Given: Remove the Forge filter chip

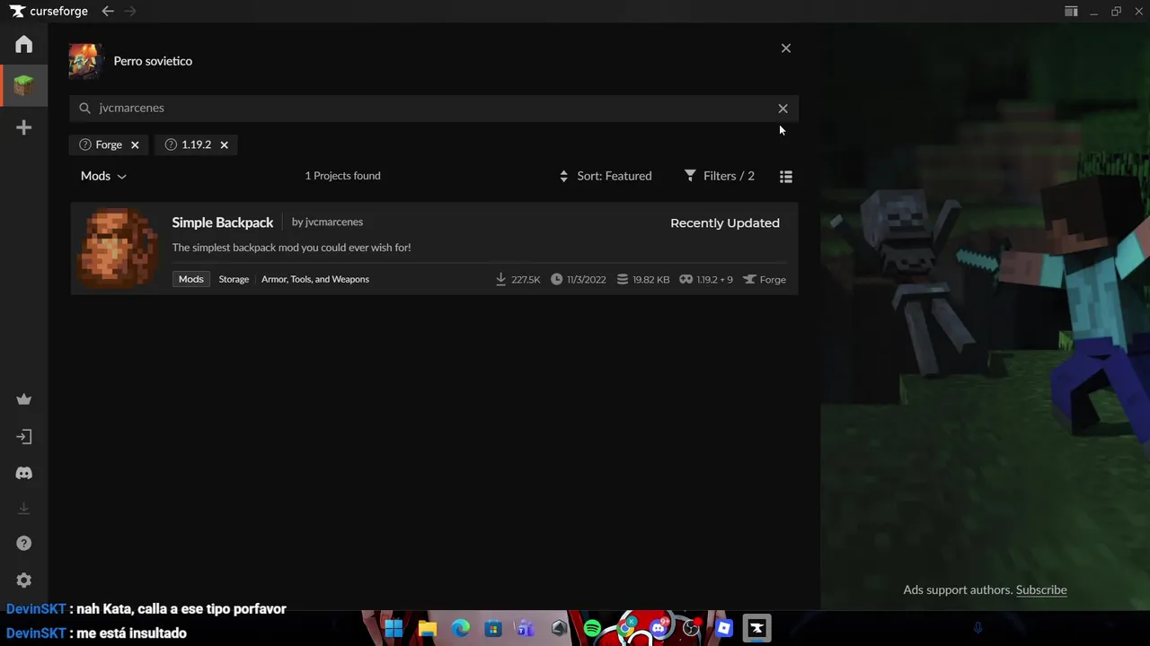Looking at the screenshot, I should (x=135, y=144).
